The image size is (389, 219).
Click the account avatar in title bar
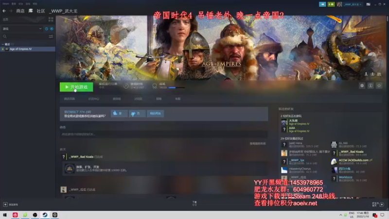point(339,4)
